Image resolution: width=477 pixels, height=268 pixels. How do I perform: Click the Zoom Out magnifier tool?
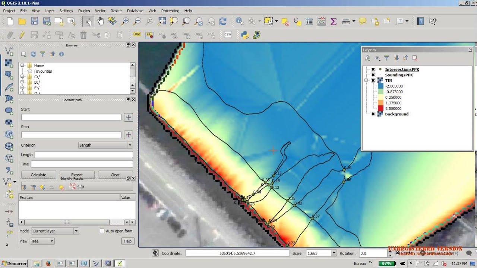pyautogui.click(x=137, y=21)
